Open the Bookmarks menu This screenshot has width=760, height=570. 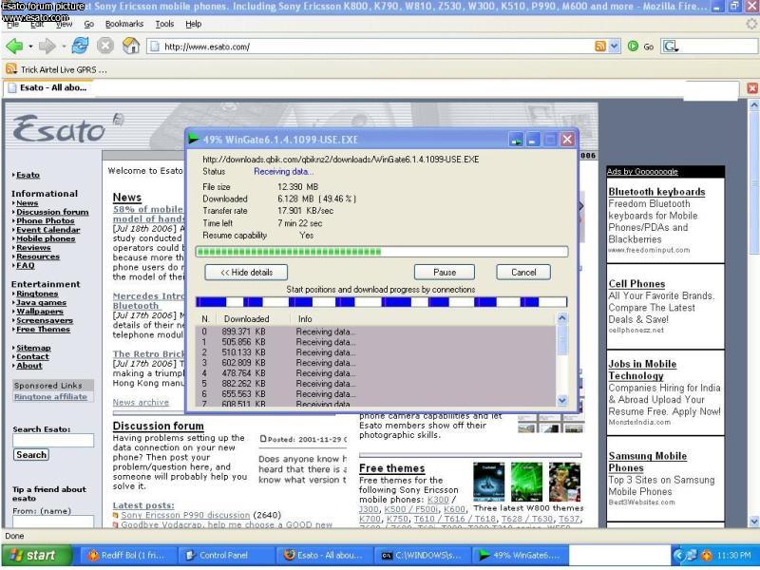tap(124, 24)
